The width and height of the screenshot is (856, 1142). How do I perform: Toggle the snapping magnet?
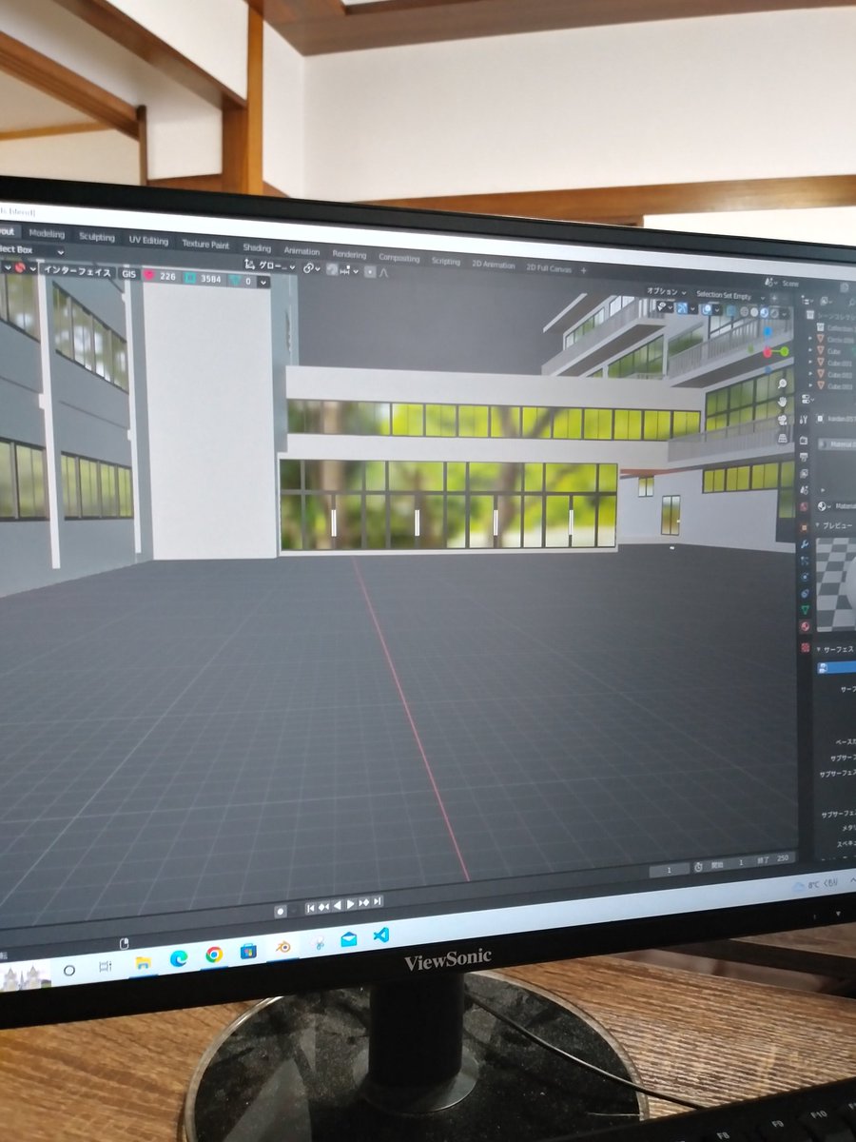click(333, 268)
